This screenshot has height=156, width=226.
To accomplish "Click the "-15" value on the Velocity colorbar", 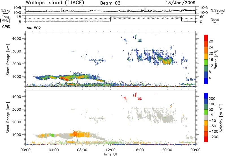I will [212, 120].
